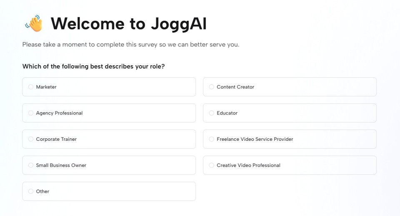Select the Small Business Owner radio button
Viewport: 400px width, 216px height.
[31, 165]
